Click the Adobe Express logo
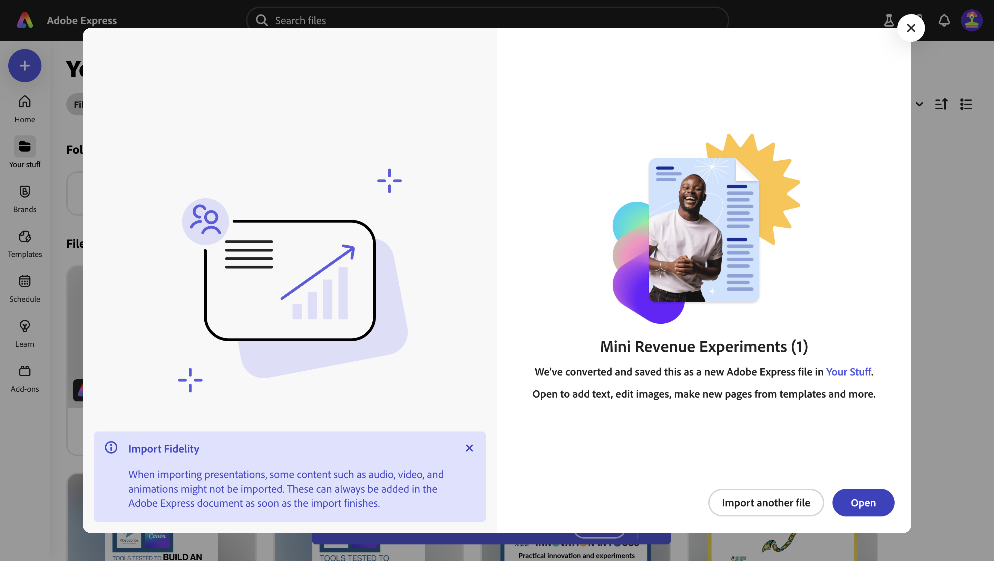Screen dimensions: 994x561 click(x=25, y=20)
